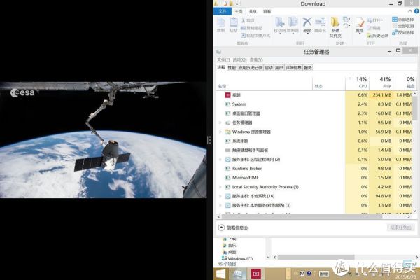Click the Copy icon in Explorer ribbon

pos(221,22)
